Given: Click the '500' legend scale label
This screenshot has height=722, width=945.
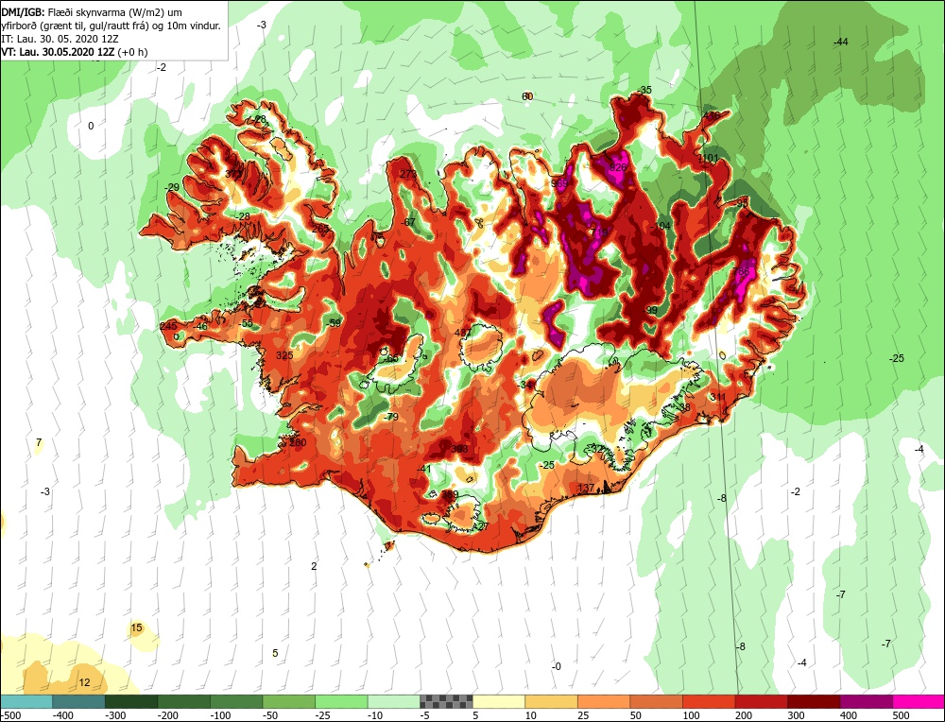Looking at the screenshot, I should [x=901, y=715].
